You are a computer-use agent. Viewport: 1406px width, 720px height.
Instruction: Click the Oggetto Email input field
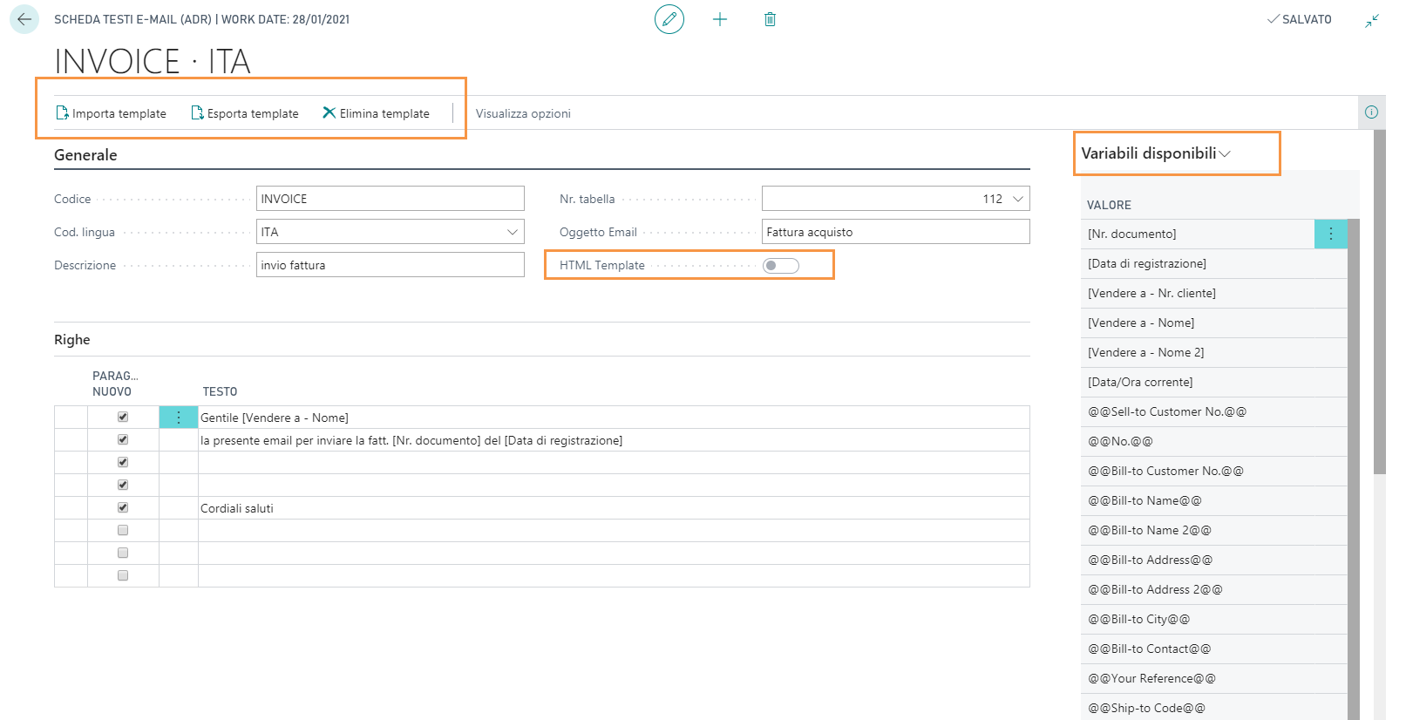click(x=895, y=232)
